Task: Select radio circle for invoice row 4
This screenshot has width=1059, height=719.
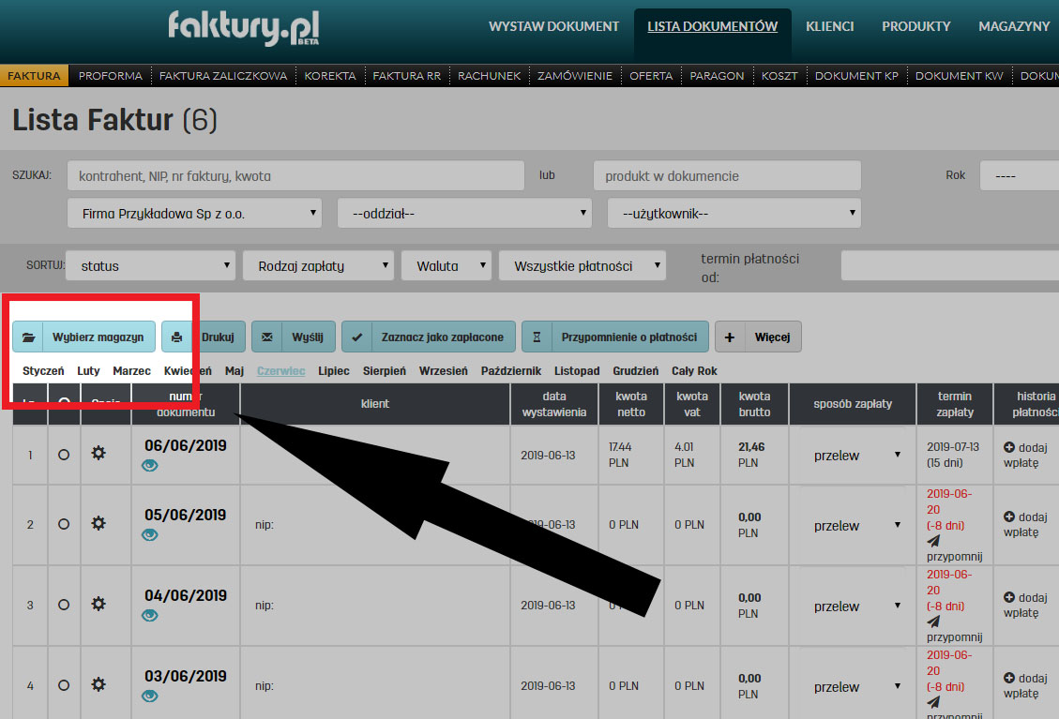Action: click(x=64, y=686)
